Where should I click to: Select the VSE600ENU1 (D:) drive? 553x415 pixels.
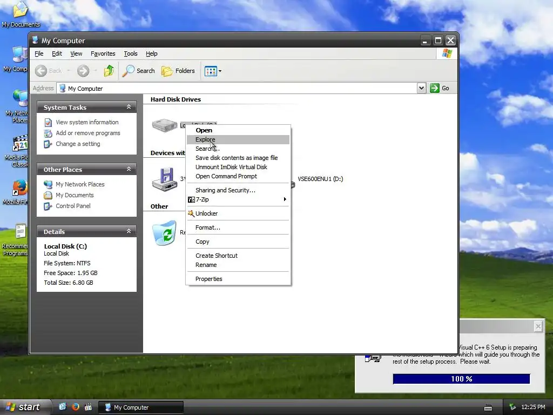[320, 179]
